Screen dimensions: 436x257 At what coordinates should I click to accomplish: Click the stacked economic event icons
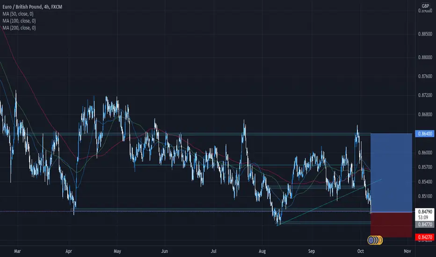pos(375,240)
